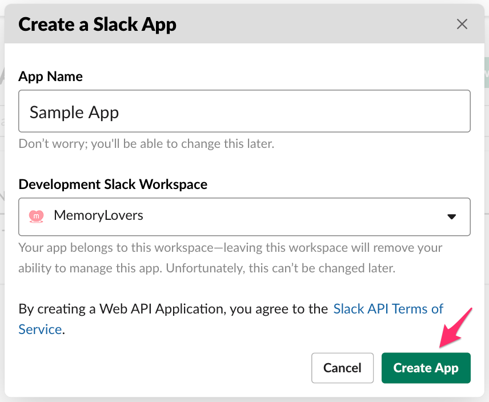Open the Slack API Terms of Service link
489x402 pixels.
point(388,309)
